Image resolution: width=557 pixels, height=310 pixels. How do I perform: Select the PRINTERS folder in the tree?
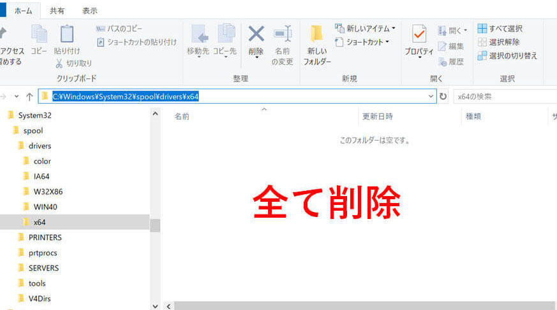tap(45, 237)
